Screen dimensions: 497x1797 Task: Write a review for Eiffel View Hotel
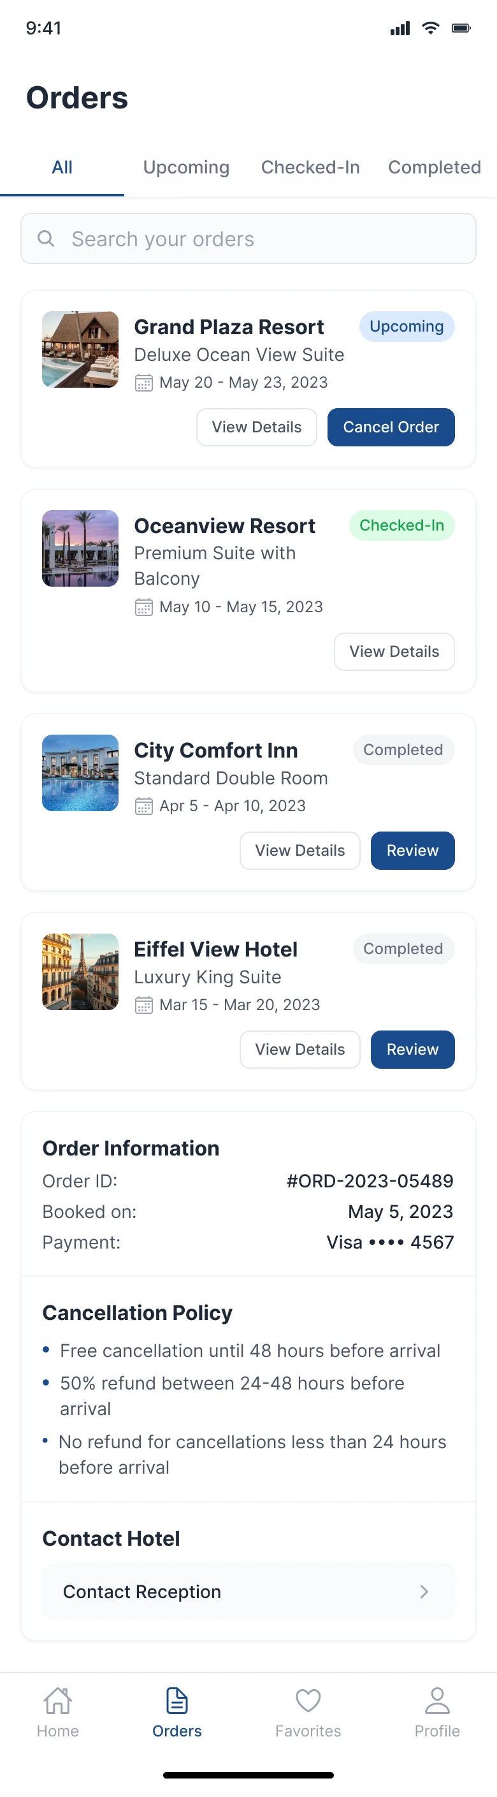[x=413, y=1049]
